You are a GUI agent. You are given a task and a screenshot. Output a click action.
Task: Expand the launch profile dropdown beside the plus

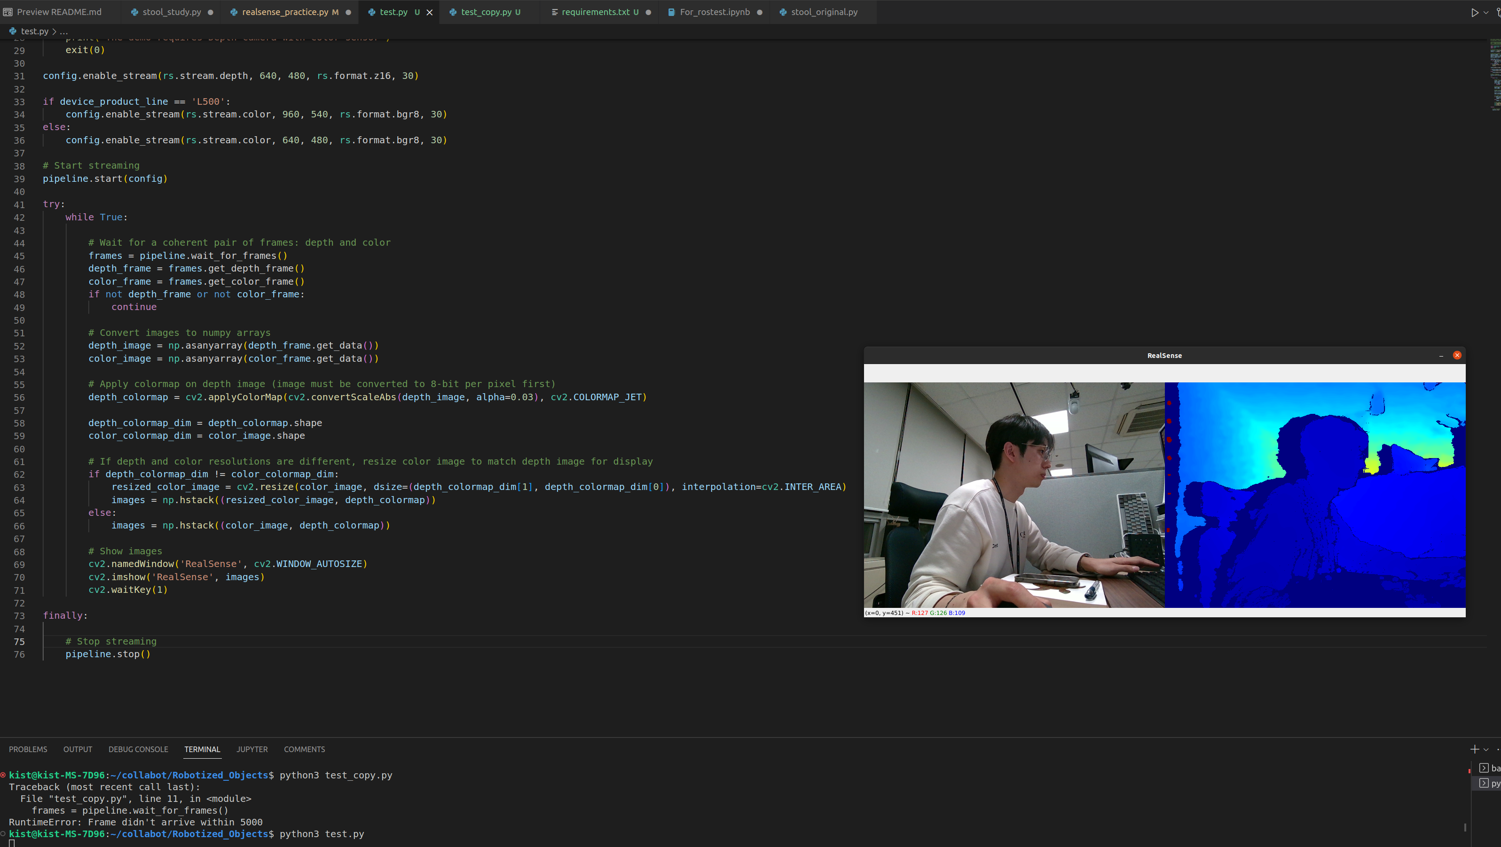[x=1486, y=750]
